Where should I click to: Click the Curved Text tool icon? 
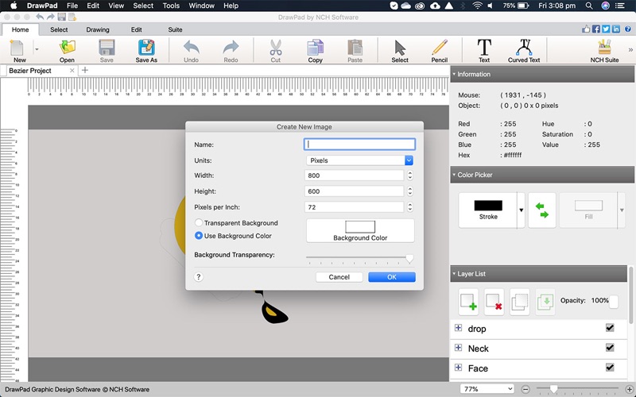coord(523,49)
